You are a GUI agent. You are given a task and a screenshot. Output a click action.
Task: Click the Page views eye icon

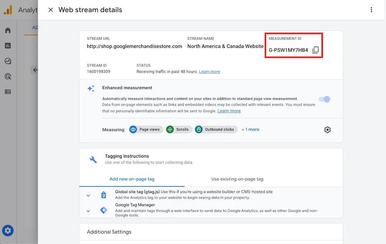133,130
